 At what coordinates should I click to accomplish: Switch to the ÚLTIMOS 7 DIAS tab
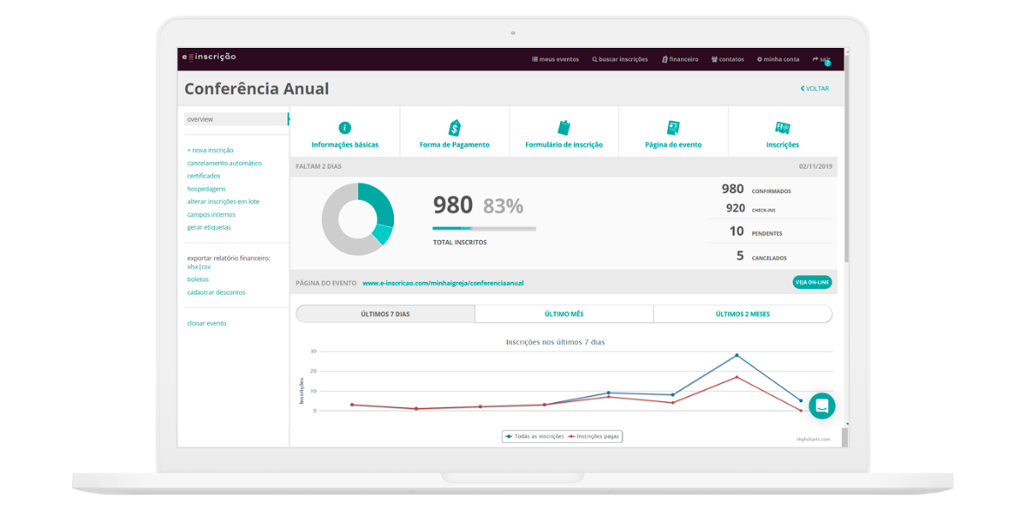click(x=385, y=313)
